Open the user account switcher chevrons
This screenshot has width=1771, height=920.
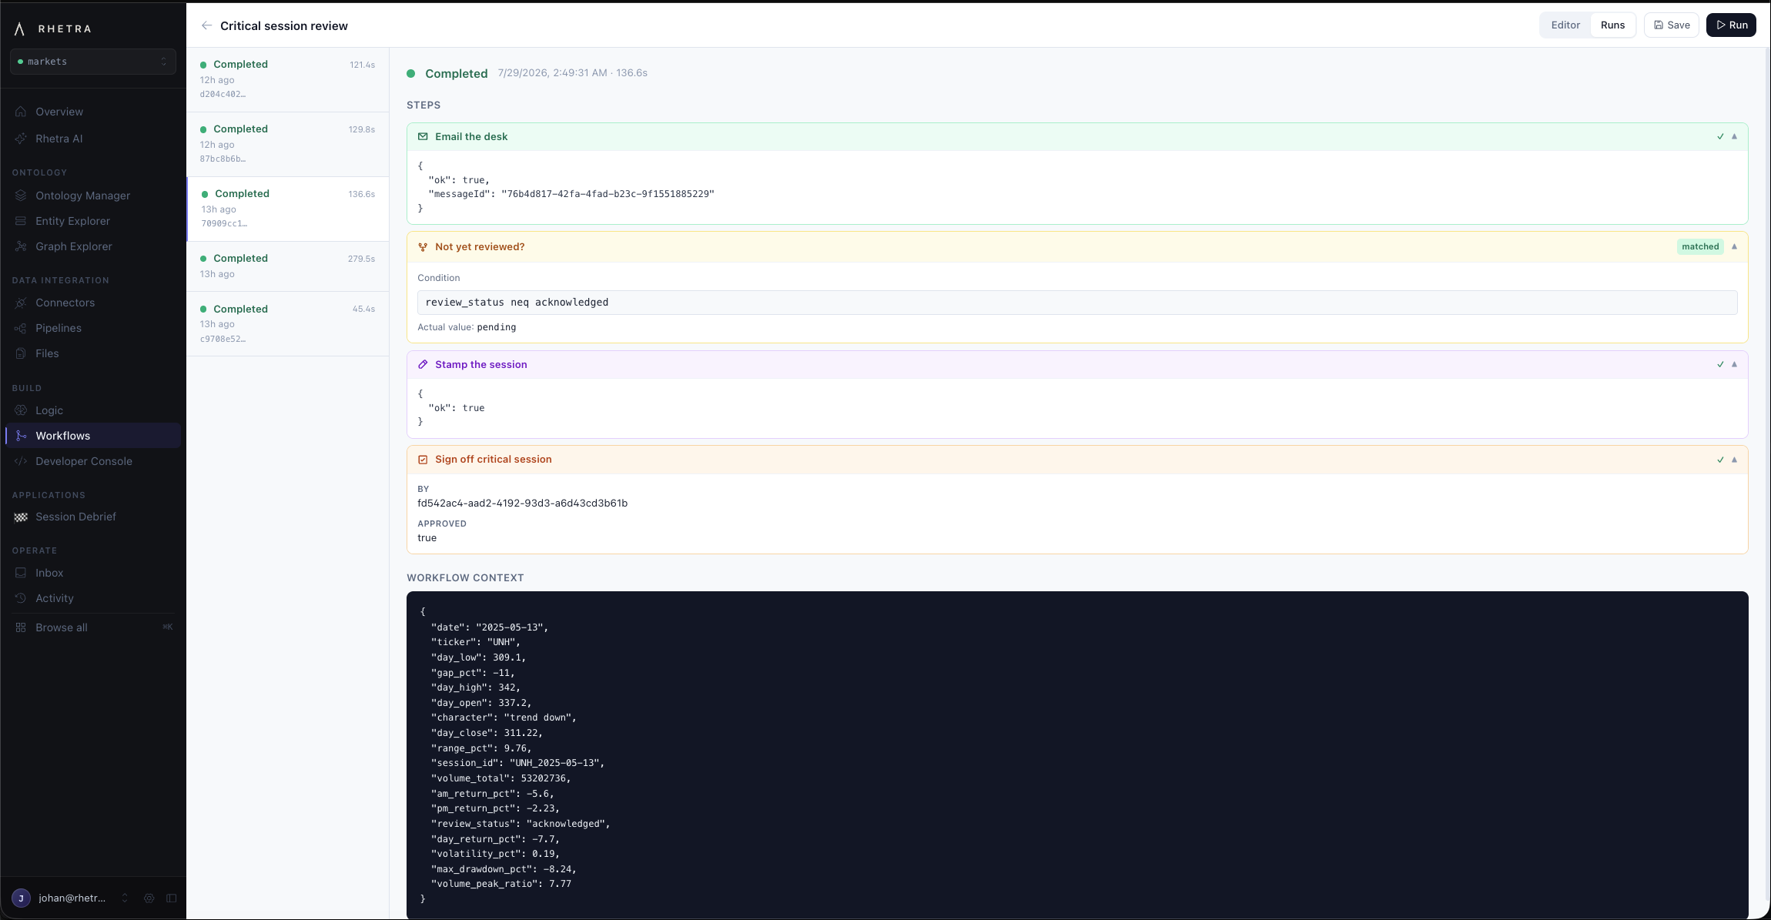[125, 898]
